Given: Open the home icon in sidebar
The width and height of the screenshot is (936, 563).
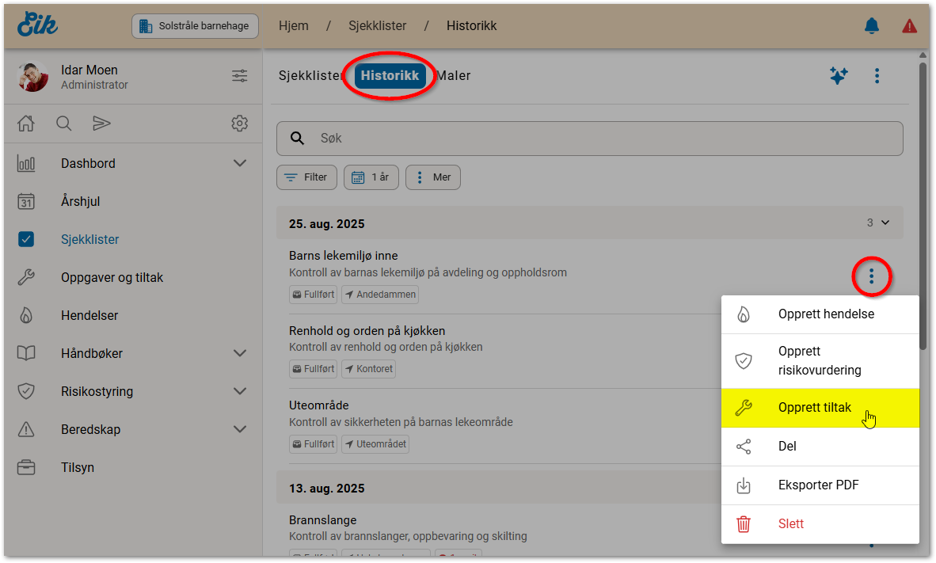Looking at the screenshot, I should (26, 124).
